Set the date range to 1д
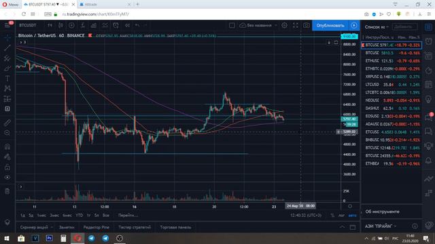The height and width of the screenshot is (244, 435). pyautogui.click(x=22, y=216)
